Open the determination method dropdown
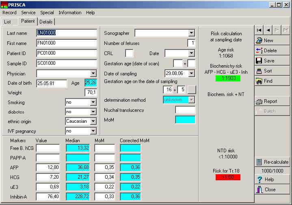The image size is (292, 205). click(x=191, y=100)
